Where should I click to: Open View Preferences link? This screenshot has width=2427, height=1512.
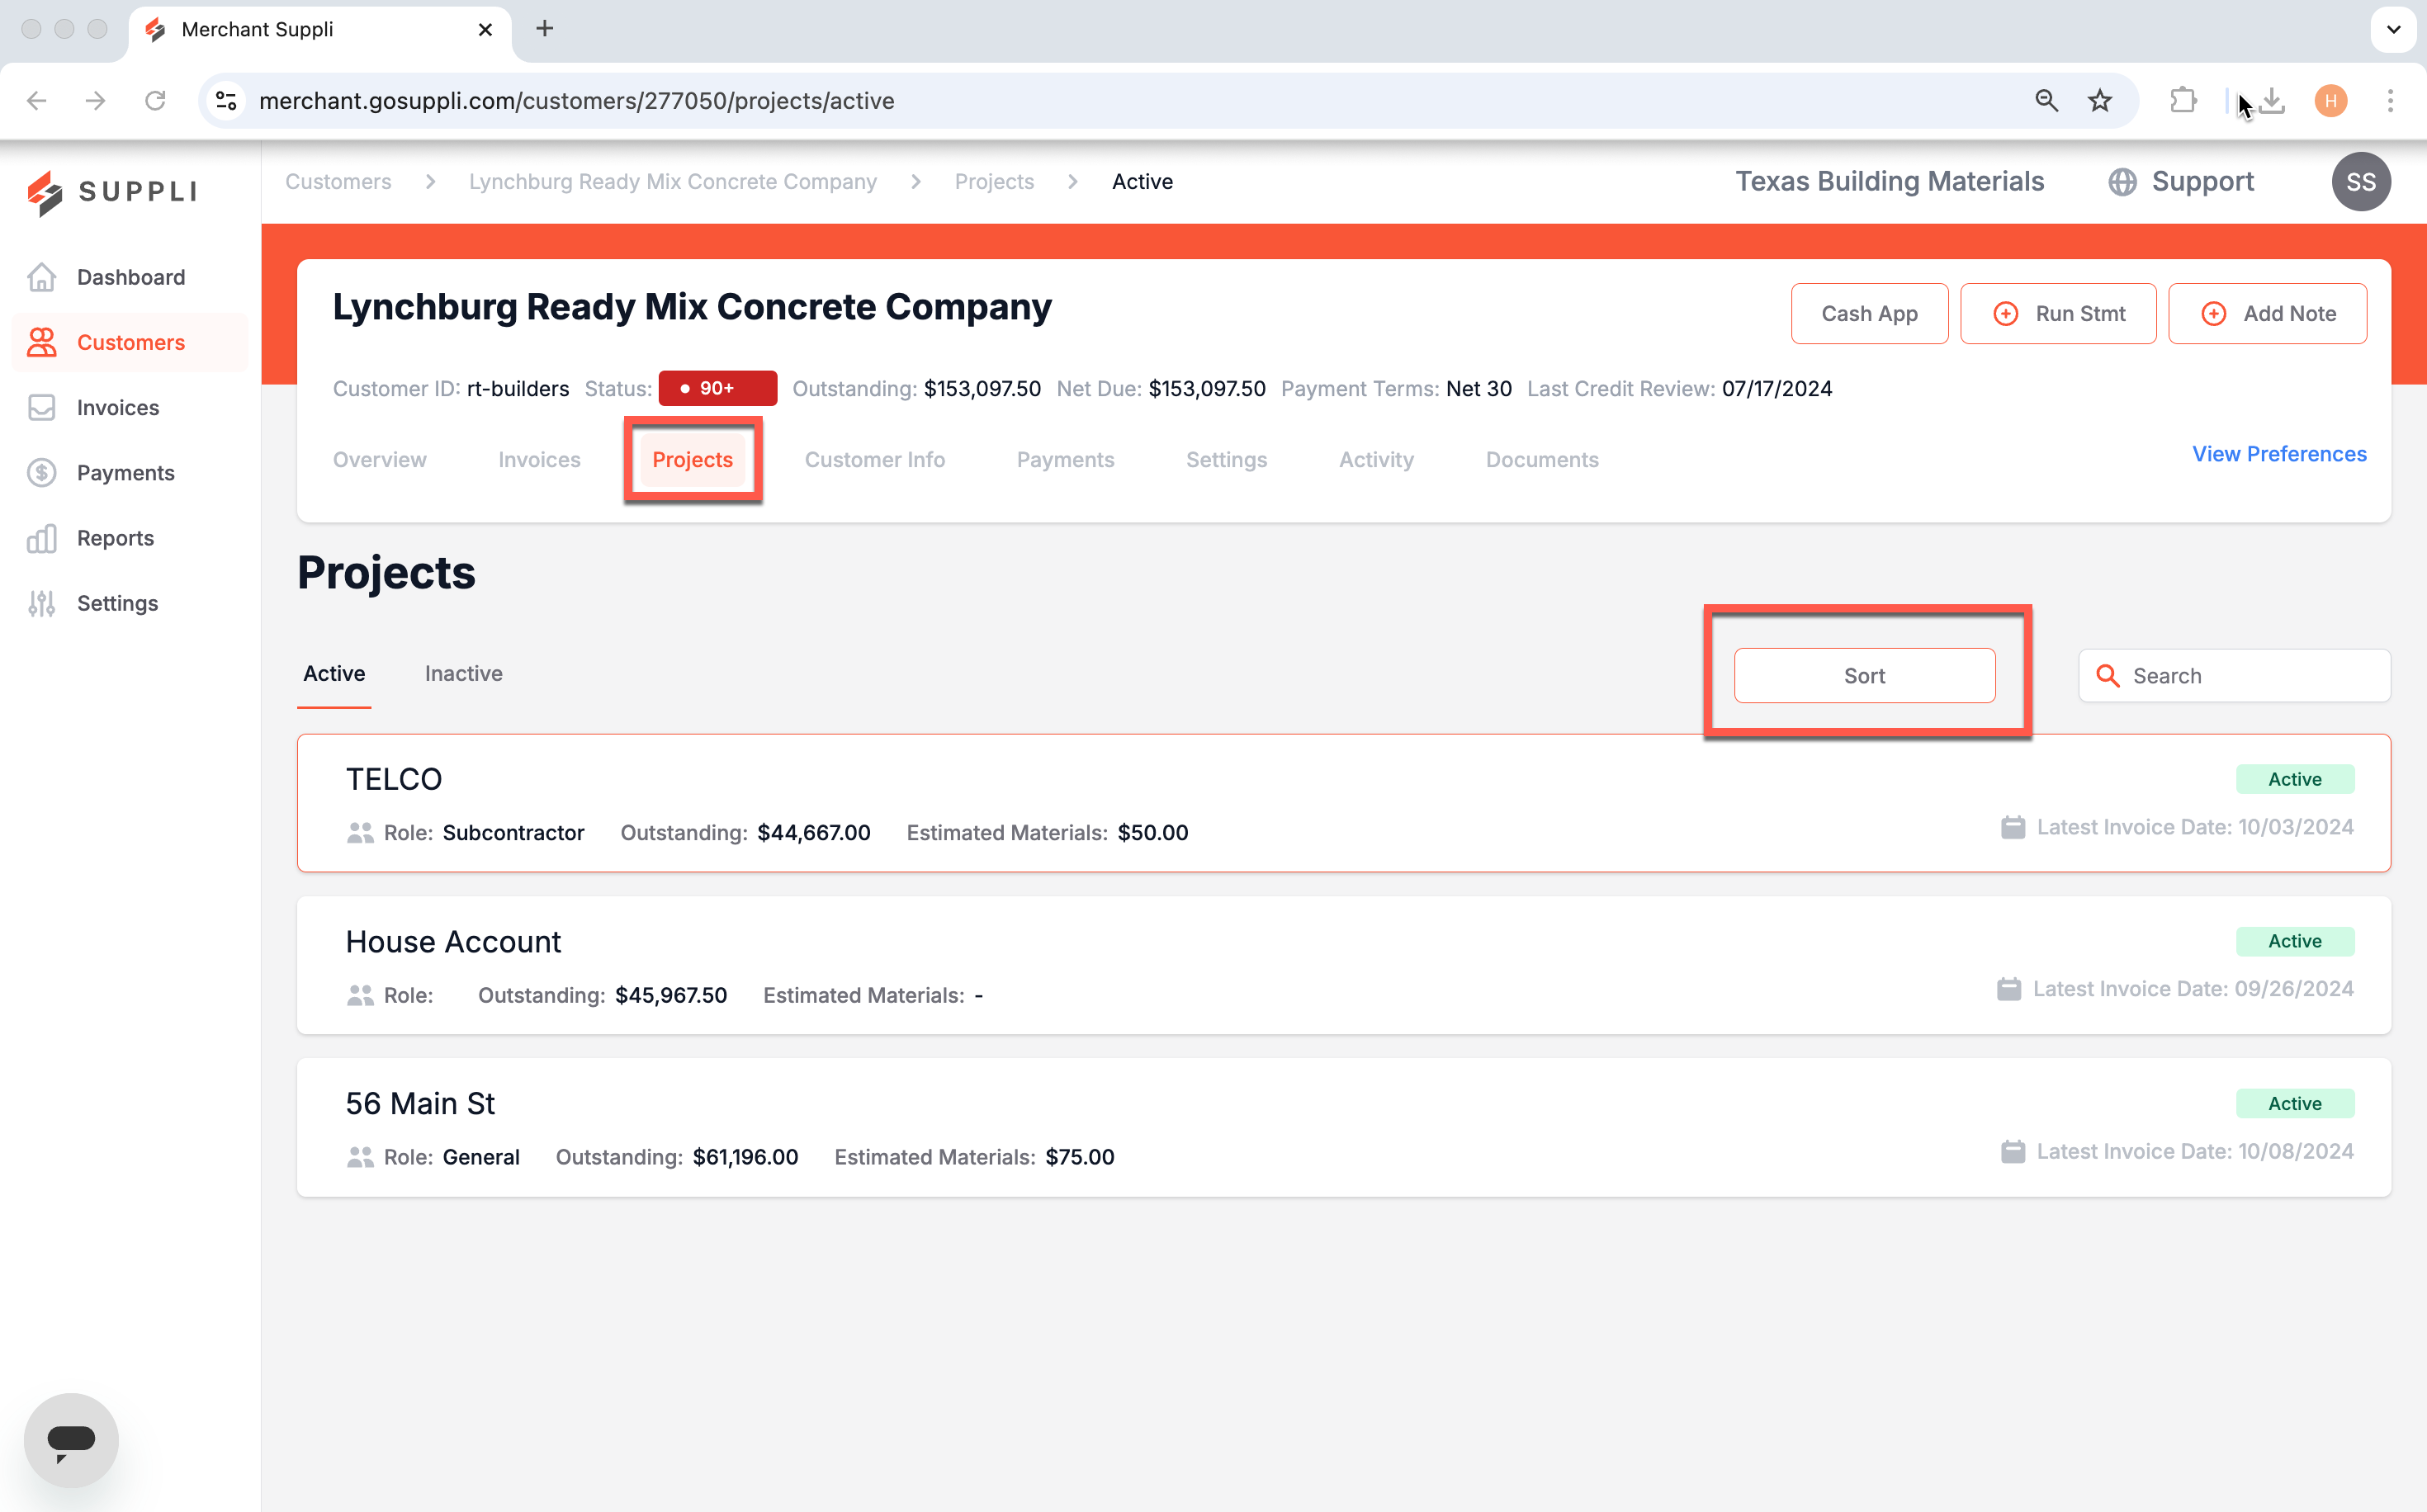2279,454
